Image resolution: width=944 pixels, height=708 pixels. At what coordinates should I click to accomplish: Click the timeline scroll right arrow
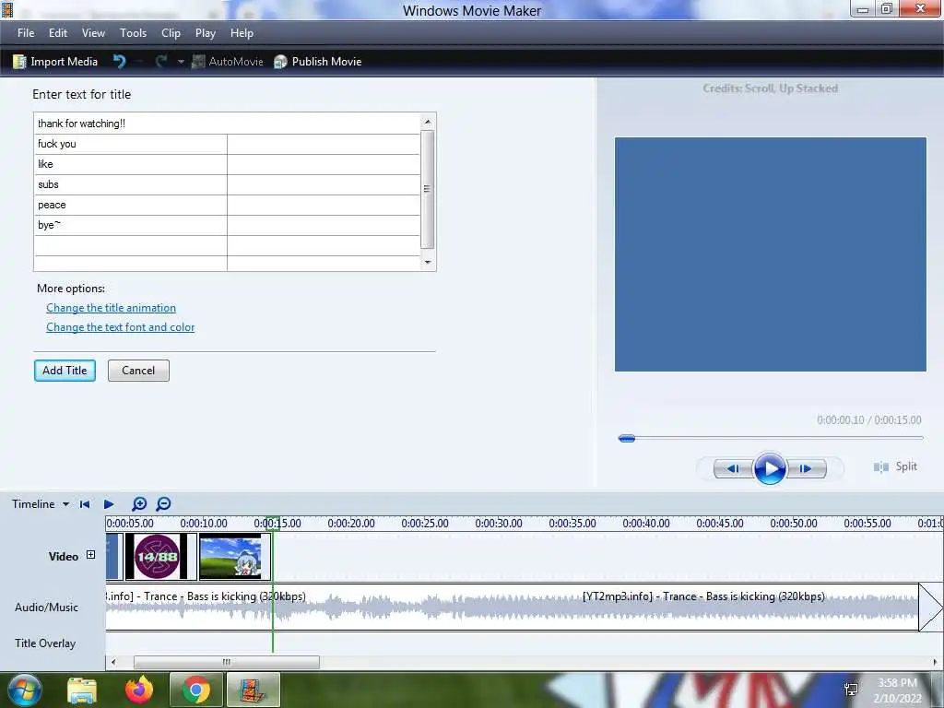[936, 662]
